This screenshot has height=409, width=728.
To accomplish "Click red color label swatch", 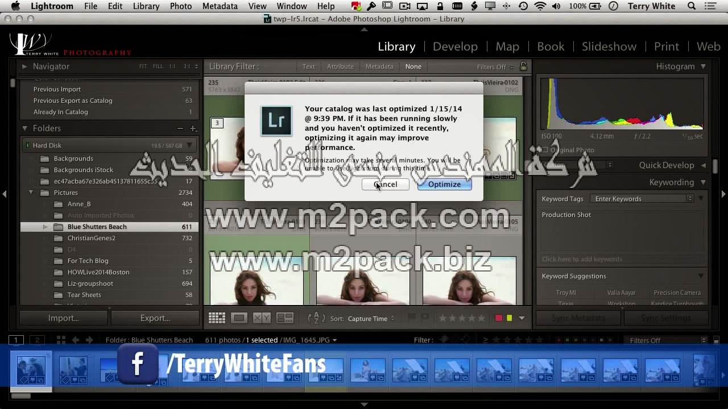I will point(499,318).
